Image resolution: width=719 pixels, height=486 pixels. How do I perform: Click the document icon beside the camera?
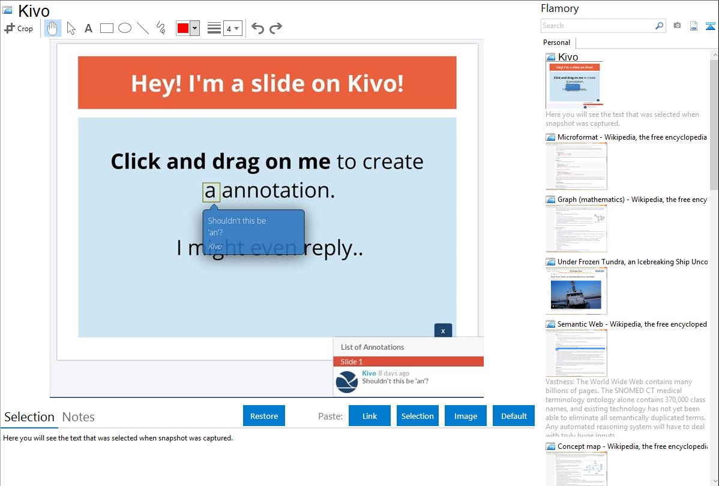(x=694, y=26)
